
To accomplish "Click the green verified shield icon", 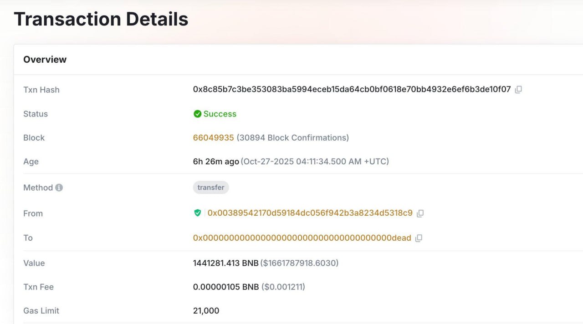I will pos(198,213).
